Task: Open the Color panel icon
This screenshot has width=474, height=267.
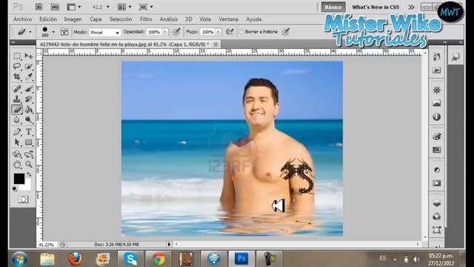Action: (436, 136)
